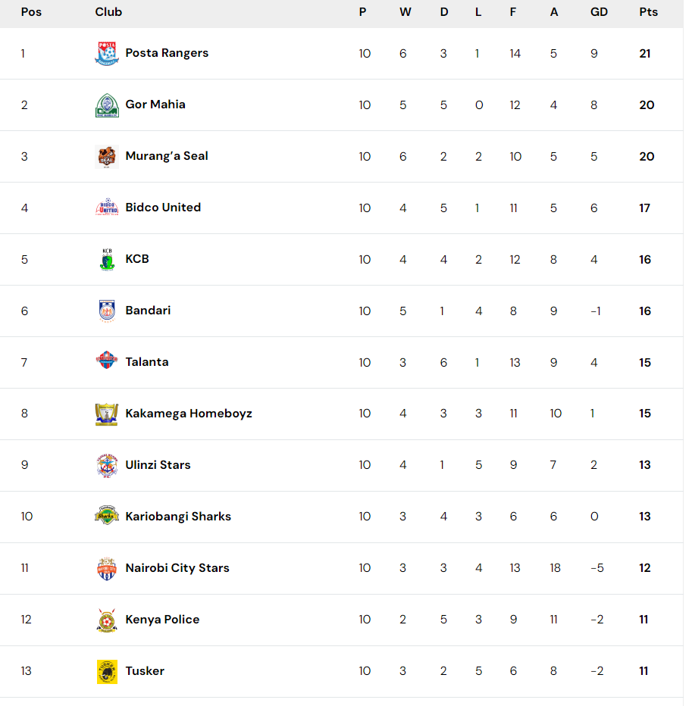Click the Ulinzi Stars logo
692x706 pixels.
coord(107,466)
